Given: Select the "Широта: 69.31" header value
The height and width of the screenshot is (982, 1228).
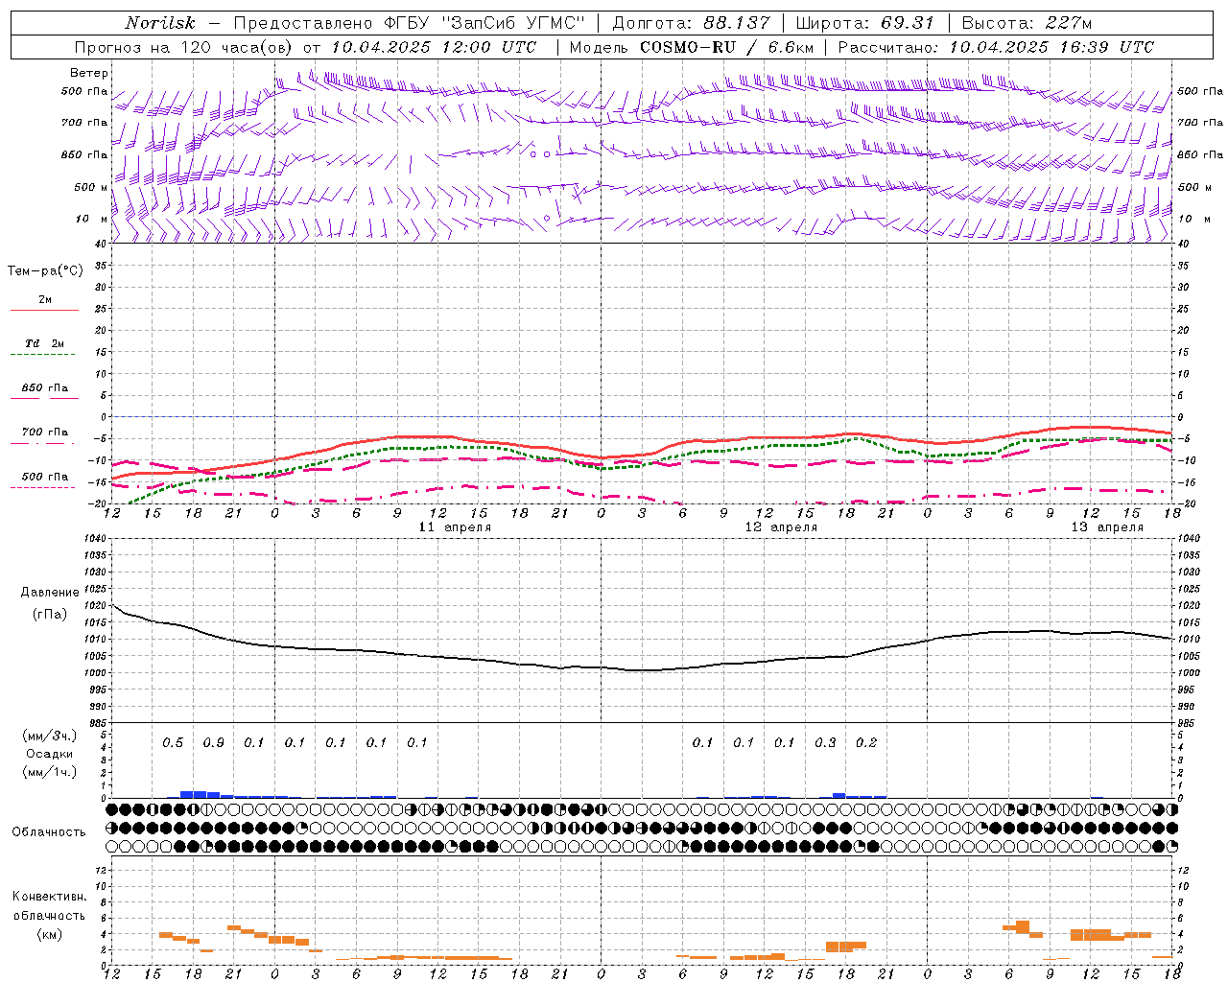Looking at the screenshot, I should click(864, 23).
